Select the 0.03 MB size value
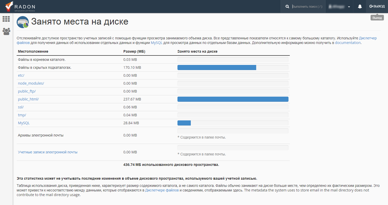This screenshot has width=388, height=205. pos(130,60)
